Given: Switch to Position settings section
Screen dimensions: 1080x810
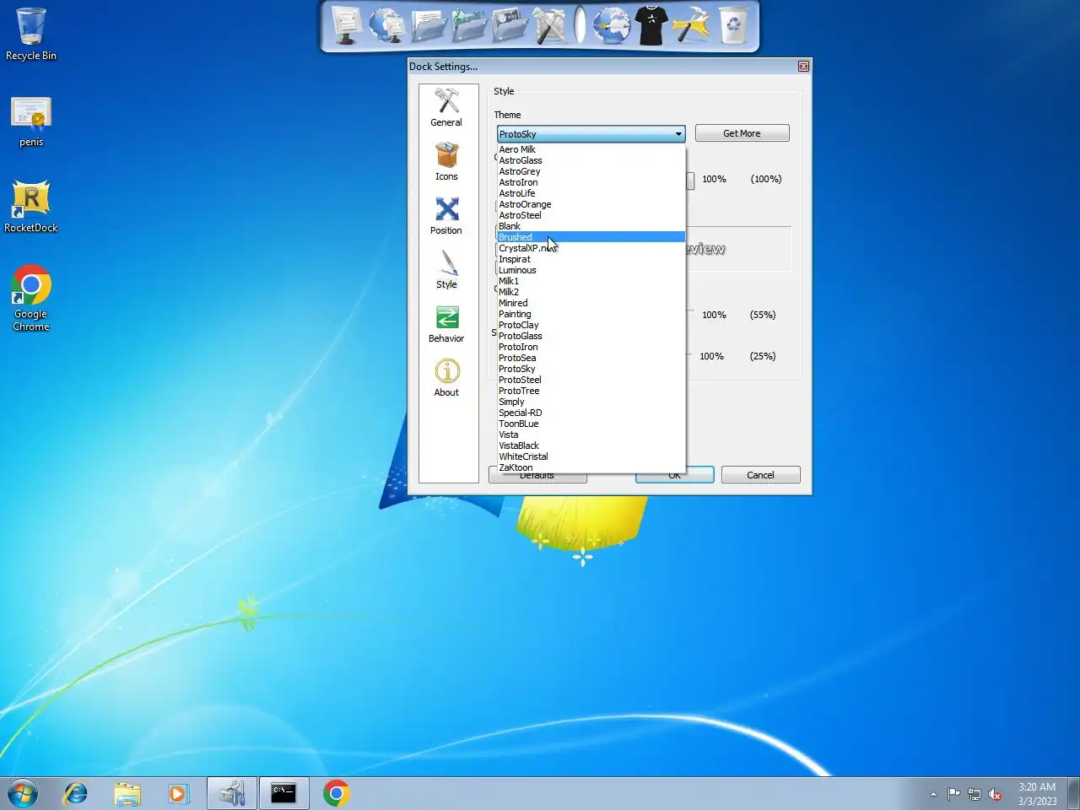Looking at the screenshot, I should [446, 215].
